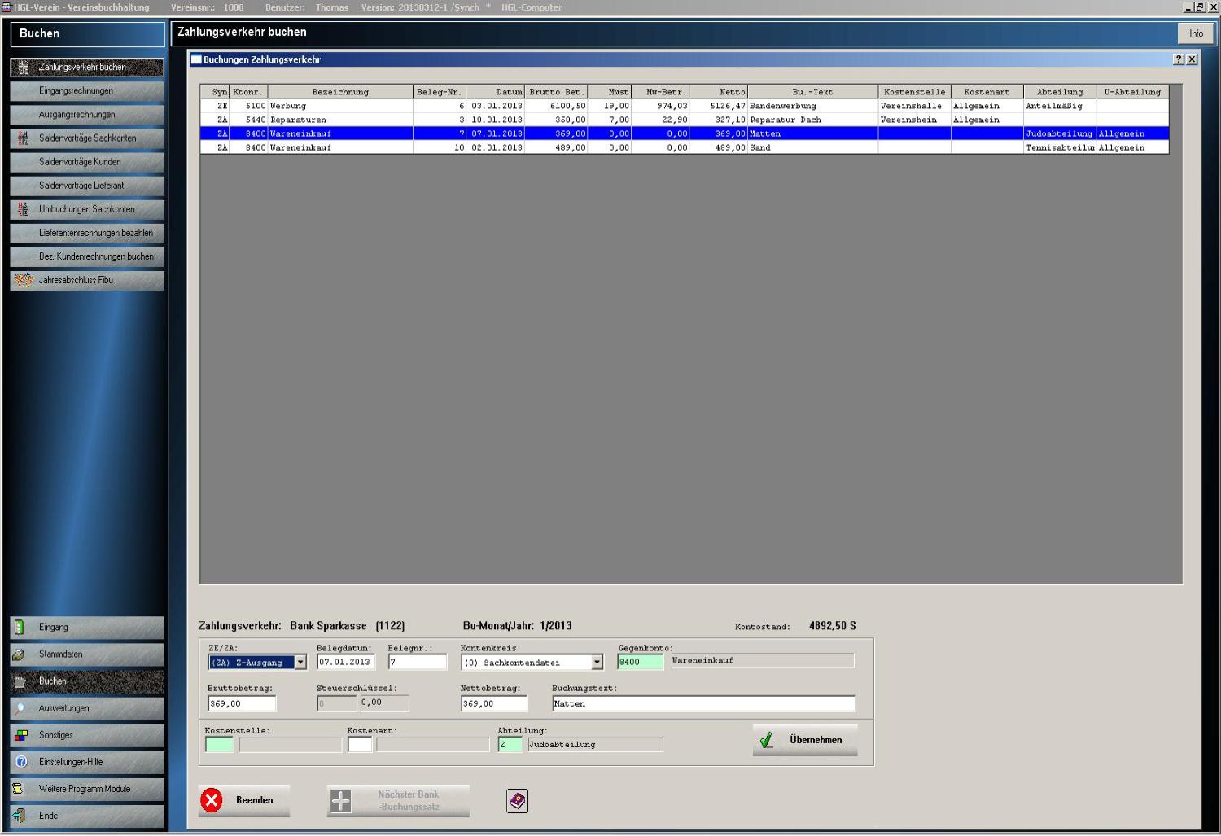Expand the Kontenkreis combo box
The width and height of the screenshot is (1221, 836).
click(x=597, y=663)
